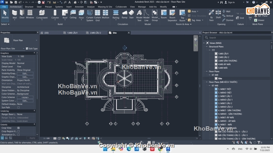Collapse the Structural Plans tree node
Viewport: 273px width, 153px height.
(x=207, y=46)
